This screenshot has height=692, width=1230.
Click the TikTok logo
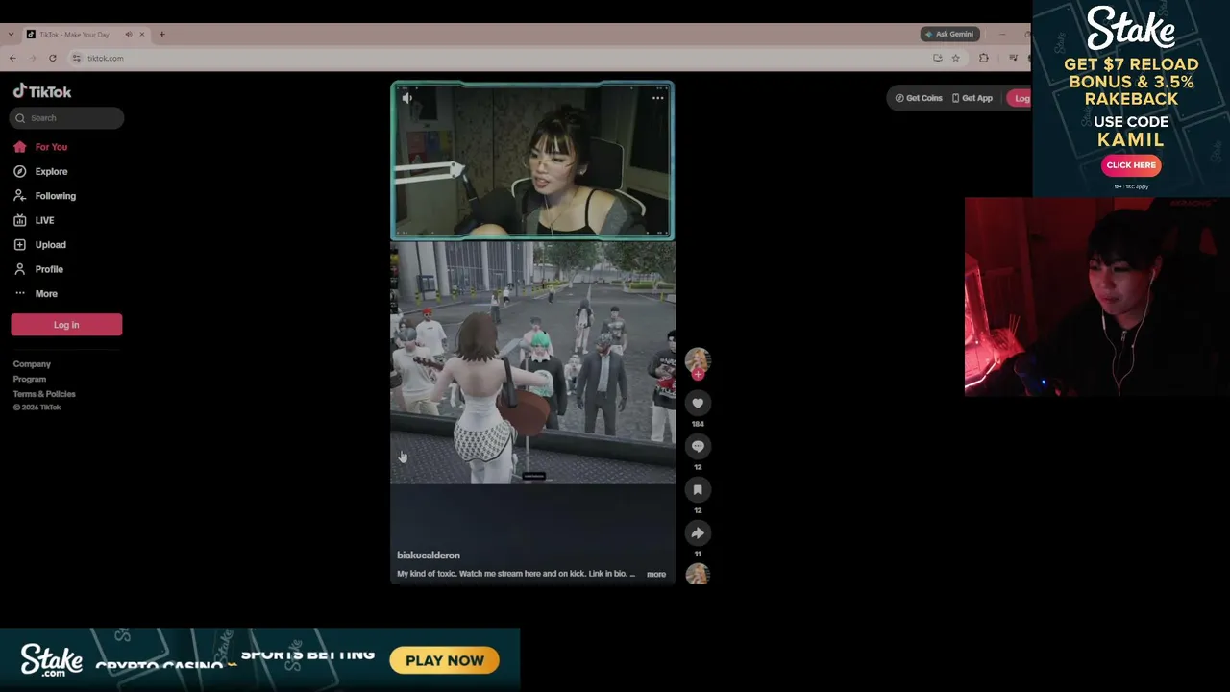(42, 91)
